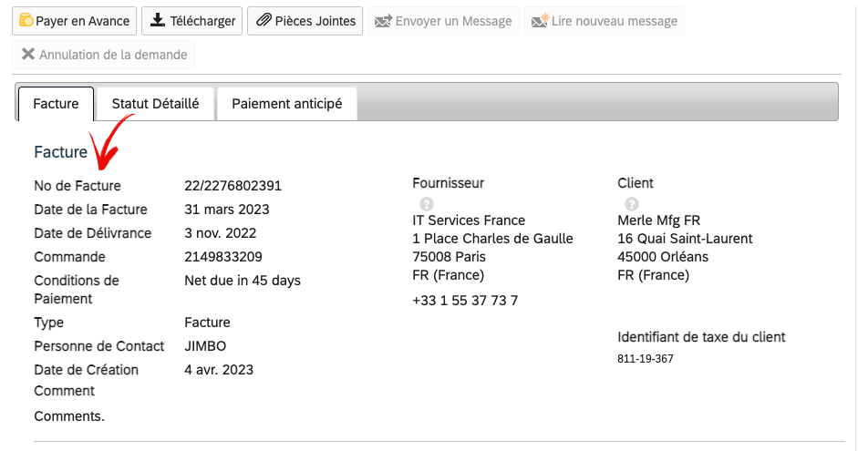The image size is (858, 451).
Task: Open the Paiement anticipé tab
Action: pos(287,104)
